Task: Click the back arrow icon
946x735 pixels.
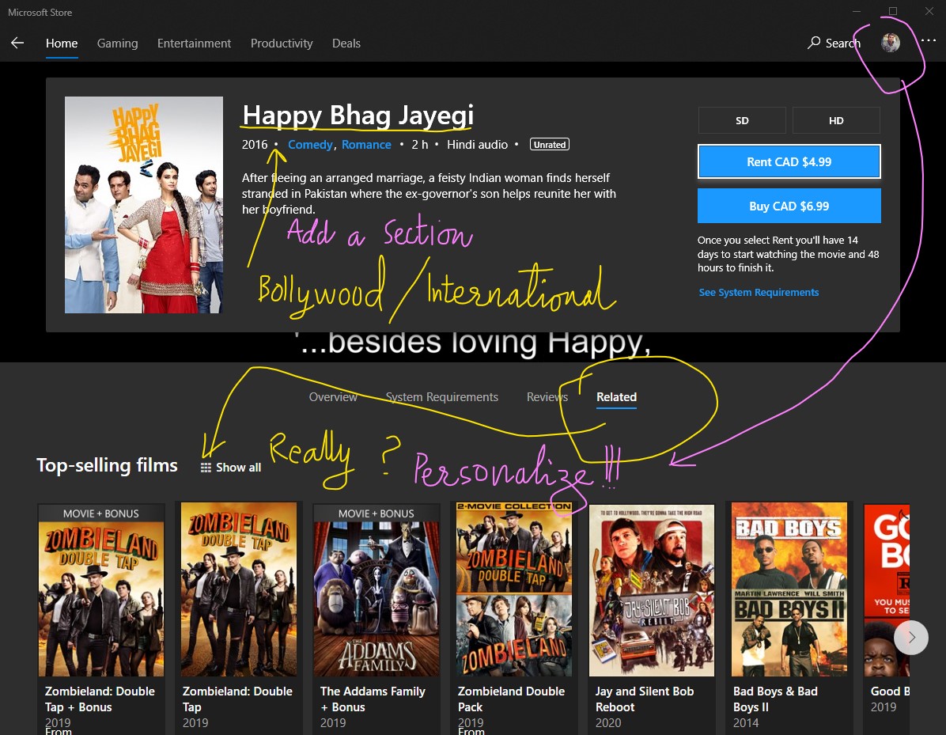Action: [17, 43]
